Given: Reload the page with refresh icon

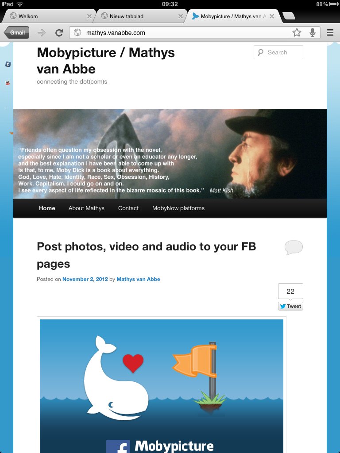Looking at the screenshot, I should point(59,33).
